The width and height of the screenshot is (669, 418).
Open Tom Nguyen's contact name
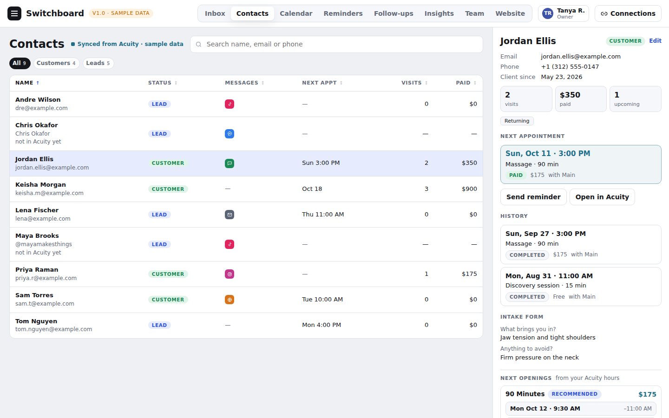[36, 321]
